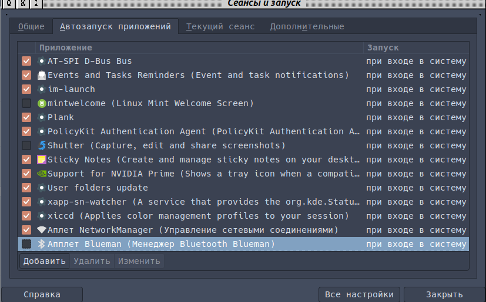Click the Blueman Bluetooth icon
486x302 pixels.
click(x=42, y=244)
